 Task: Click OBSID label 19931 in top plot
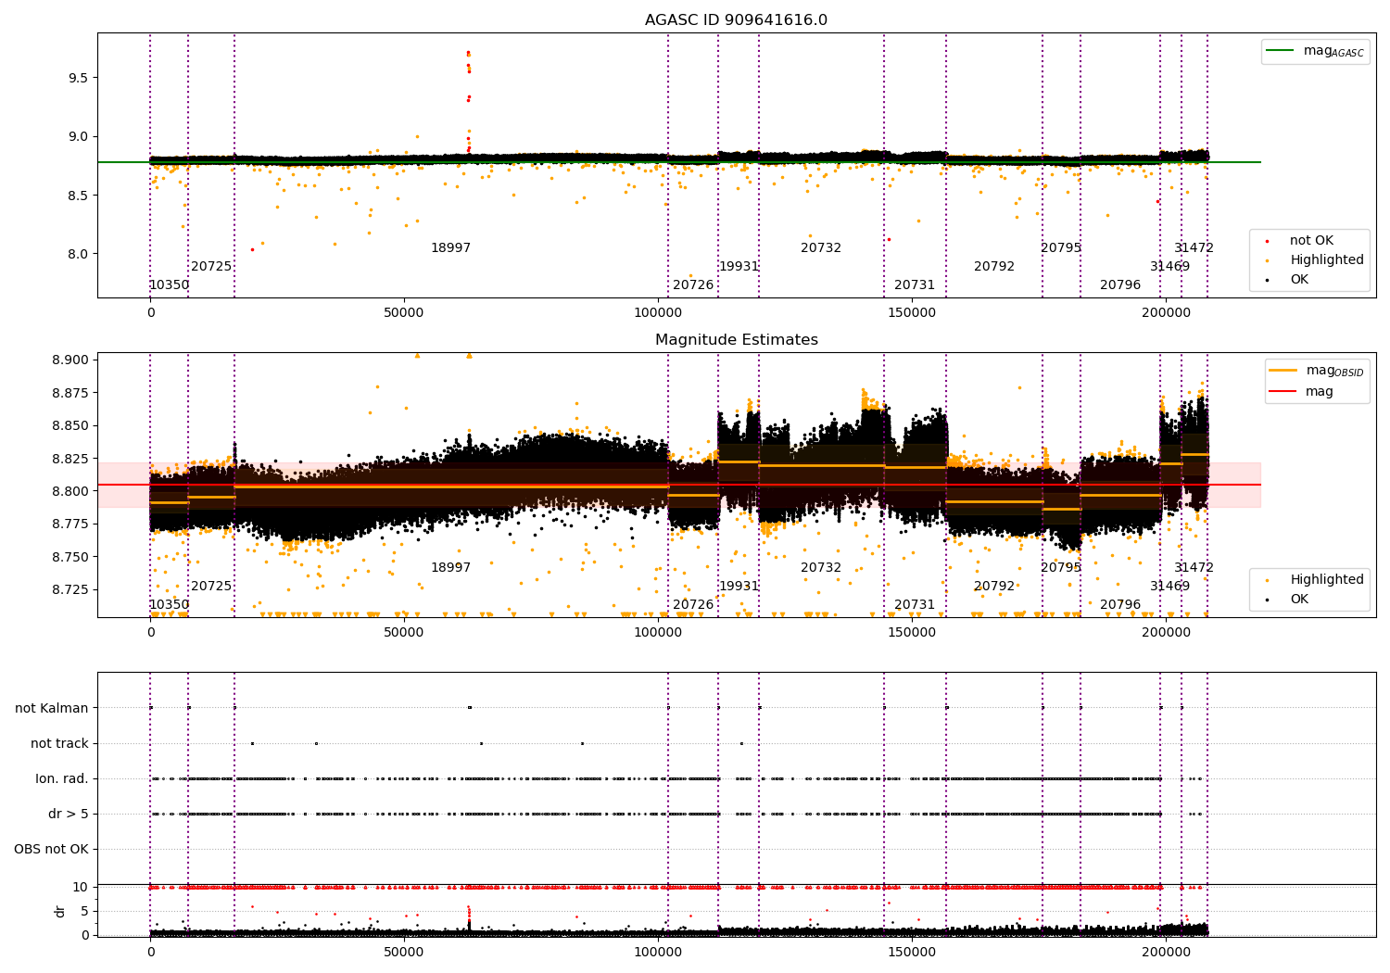click(x=739, y=267)
